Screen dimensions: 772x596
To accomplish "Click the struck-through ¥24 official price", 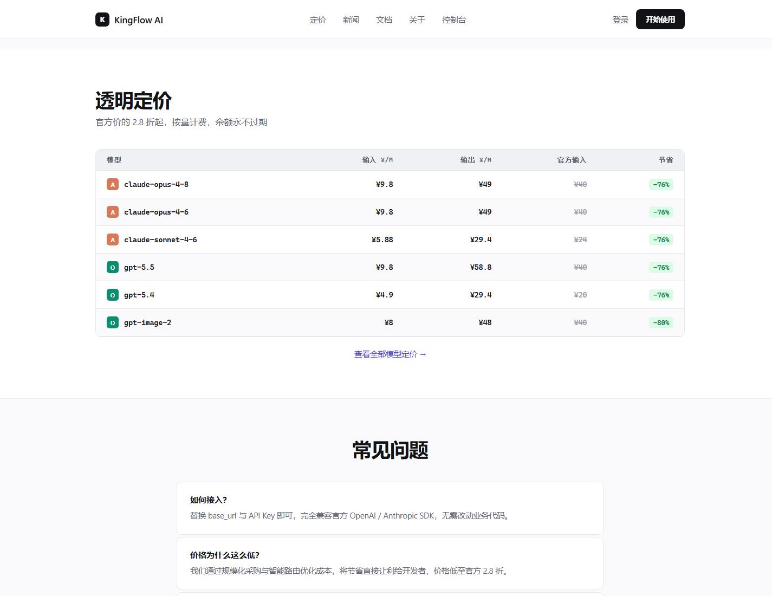I will [x=580, y=239].
